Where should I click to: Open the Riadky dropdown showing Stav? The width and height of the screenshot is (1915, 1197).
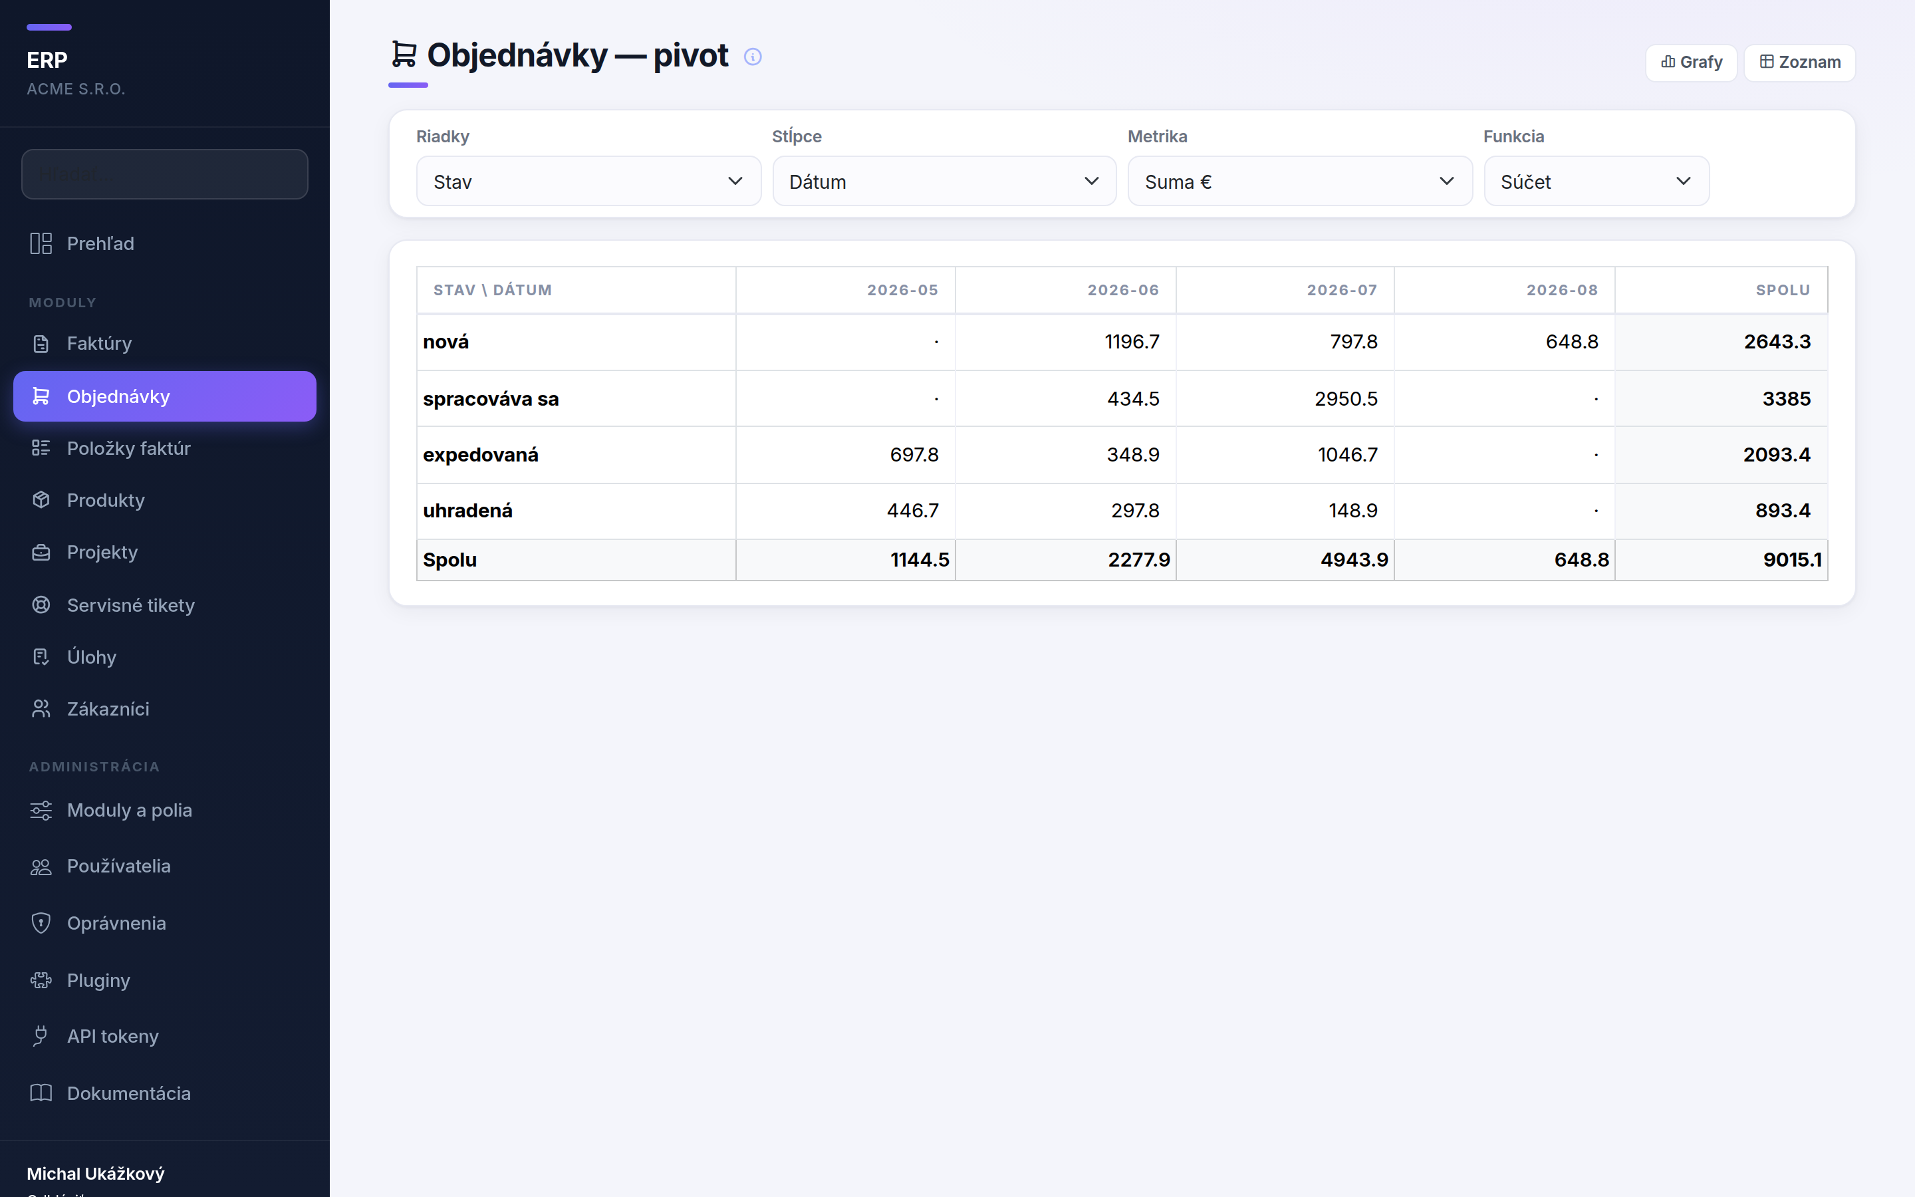[588, 182]
